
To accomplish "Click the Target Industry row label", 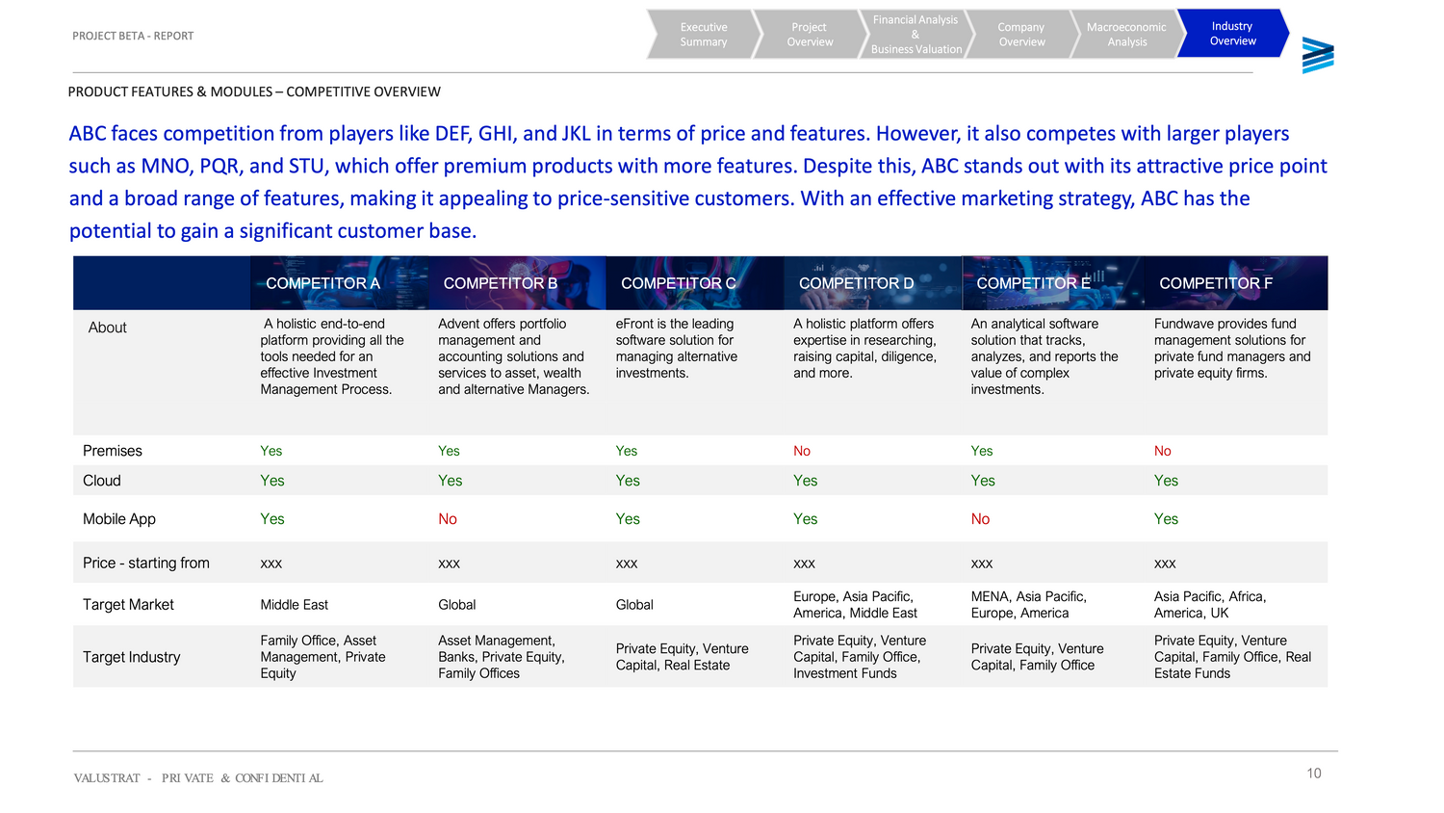I will [x=132, y=657].
